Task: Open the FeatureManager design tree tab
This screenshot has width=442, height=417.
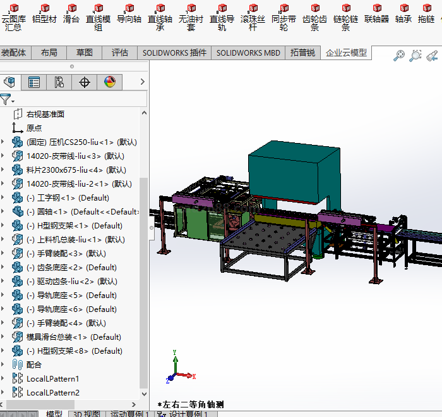Action: (9, 82)
